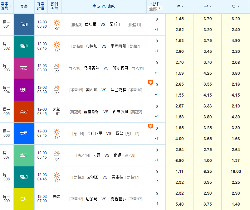Select the 葡超 tile for match 002
This screenshot has width=250, height=210.
click(24, 46)
